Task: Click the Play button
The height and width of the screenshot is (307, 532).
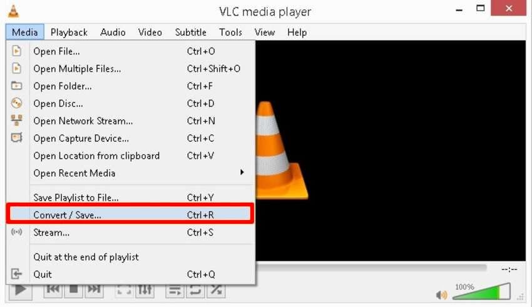Action: pyautogui.click(x=21, y=291)
